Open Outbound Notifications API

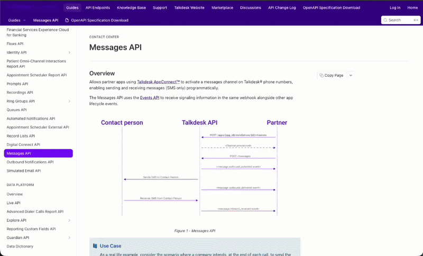click(x=30, y=162)
